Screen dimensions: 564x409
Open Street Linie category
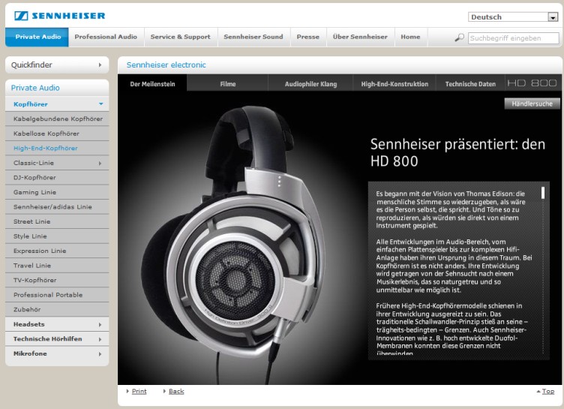[x=57, y=221]
